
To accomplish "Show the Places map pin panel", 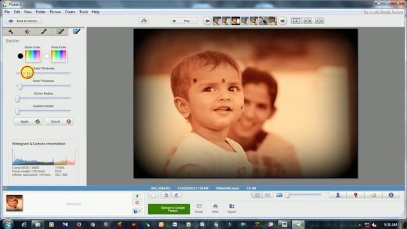I will 355,195.
